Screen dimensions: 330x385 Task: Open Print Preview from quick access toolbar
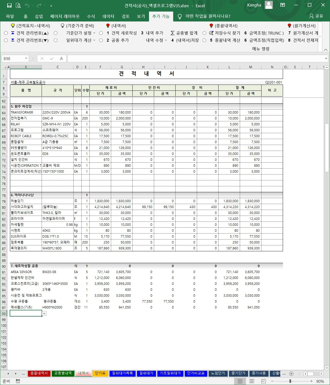click(x=18, y=5)
